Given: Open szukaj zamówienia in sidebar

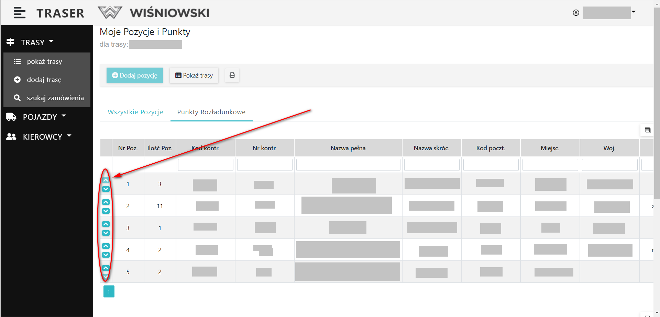Looking at the screenshot, I should click(x=55, y=98).
